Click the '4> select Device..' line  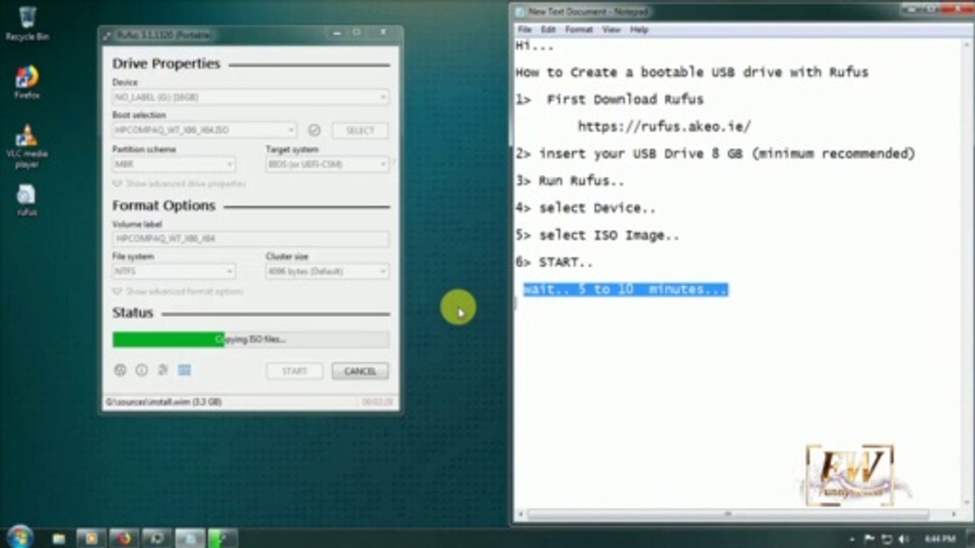pos(586,208)
